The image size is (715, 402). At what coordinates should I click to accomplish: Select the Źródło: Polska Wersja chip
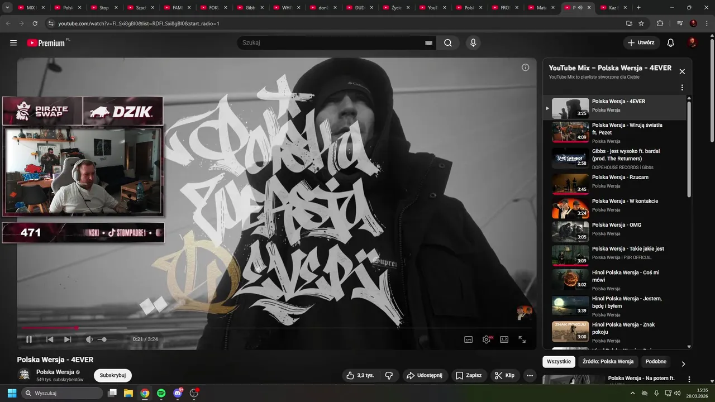pyautogui.click(x=608, y=361)
